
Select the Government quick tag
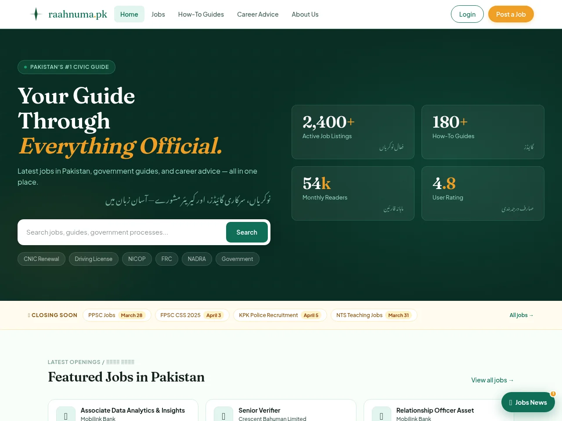click(x=238, y=259)
